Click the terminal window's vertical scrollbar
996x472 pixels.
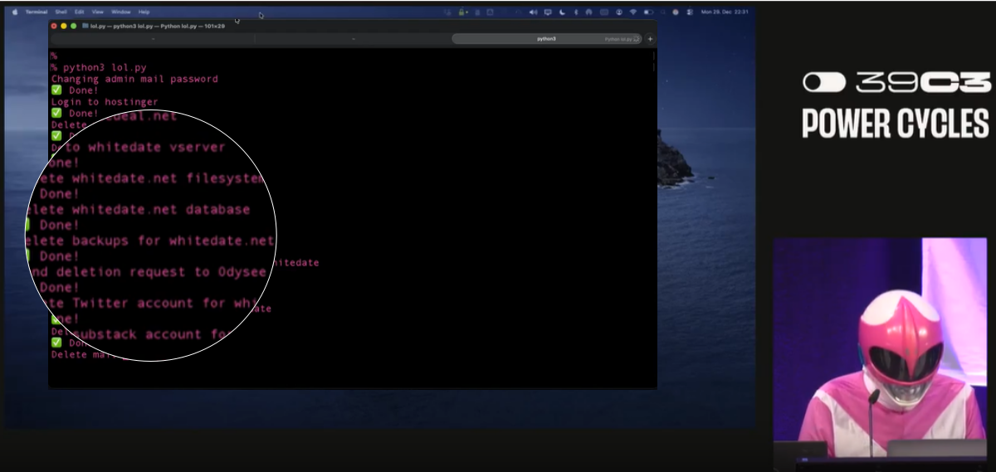[654, 62]
